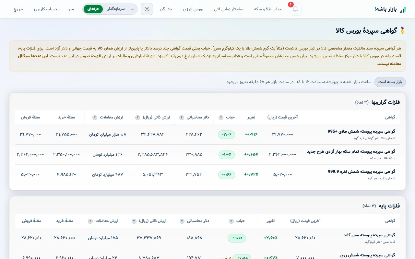Image resolution: width=415 pixels, height=259 pixels.
Task: Click trade value ۱۳۶ میلیارد تومان
Action: (108, 154)
